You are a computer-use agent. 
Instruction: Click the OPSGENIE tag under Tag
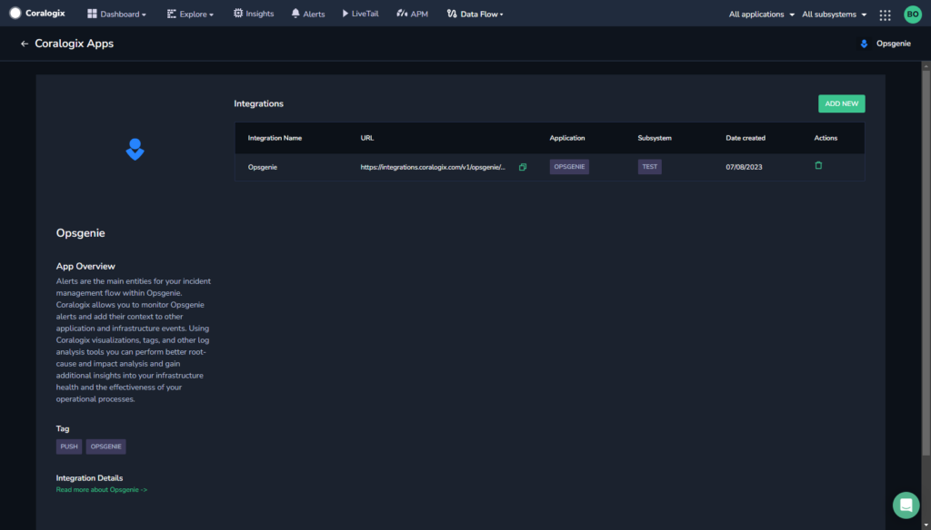coord(105,447)
